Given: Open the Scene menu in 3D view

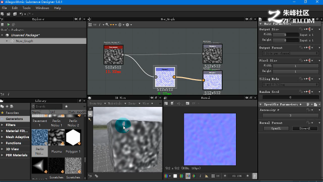Looking at the screenshot, I should coord(134,103).
